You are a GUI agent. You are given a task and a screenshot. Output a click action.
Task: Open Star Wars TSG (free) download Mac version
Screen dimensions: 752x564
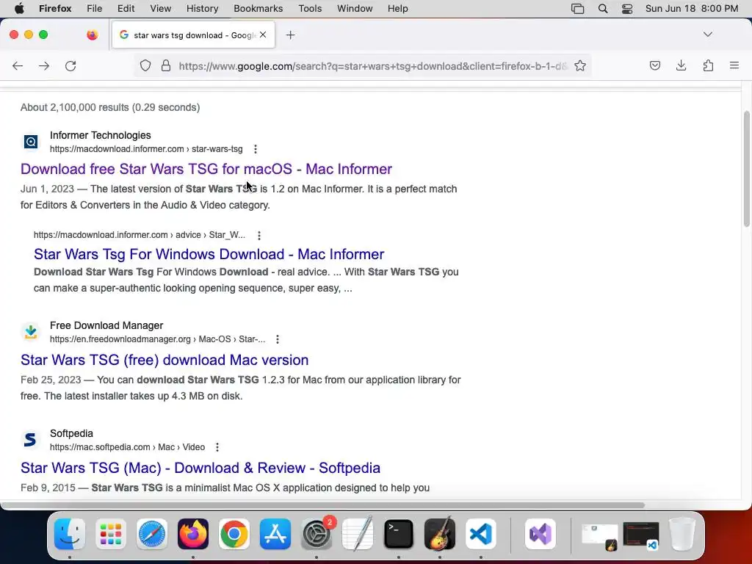point(164,360)
